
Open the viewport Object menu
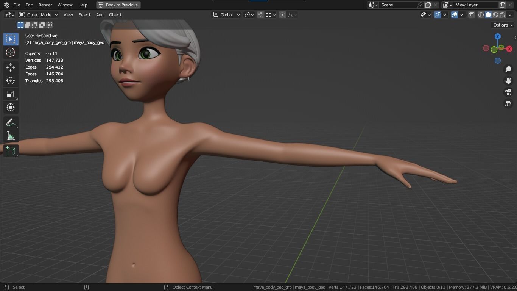coord(115,15)
